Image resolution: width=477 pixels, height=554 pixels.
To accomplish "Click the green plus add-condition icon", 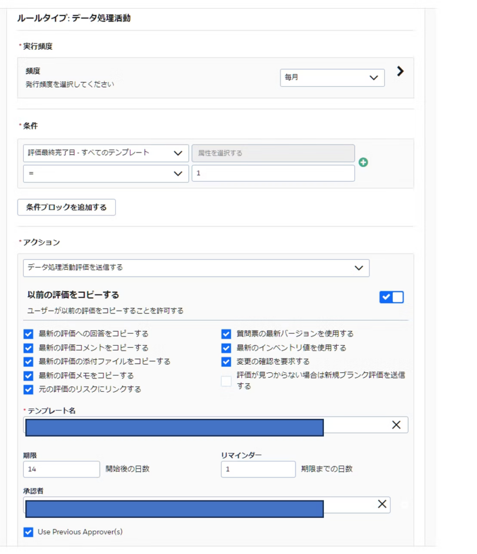I will [x=363, y=162].
